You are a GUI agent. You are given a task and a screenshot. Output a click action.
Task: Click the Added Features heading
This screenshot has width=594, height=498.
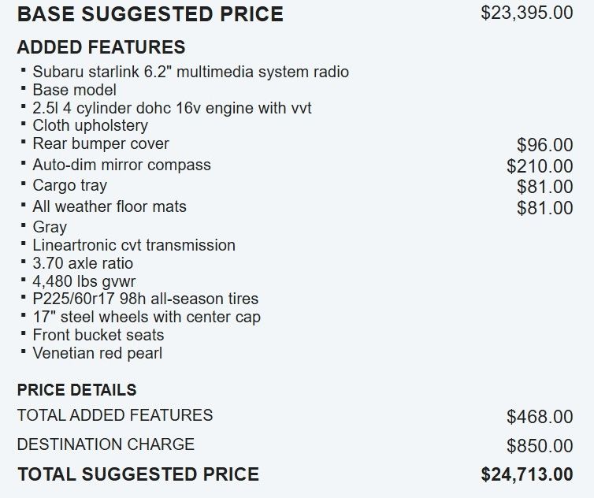101,47
